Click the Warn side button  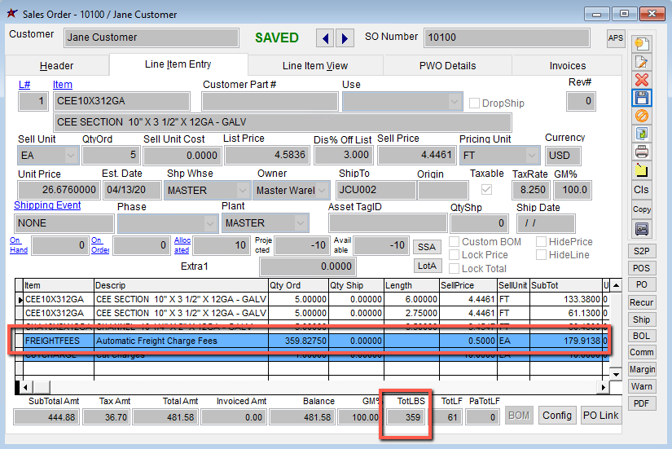(642, 386)
